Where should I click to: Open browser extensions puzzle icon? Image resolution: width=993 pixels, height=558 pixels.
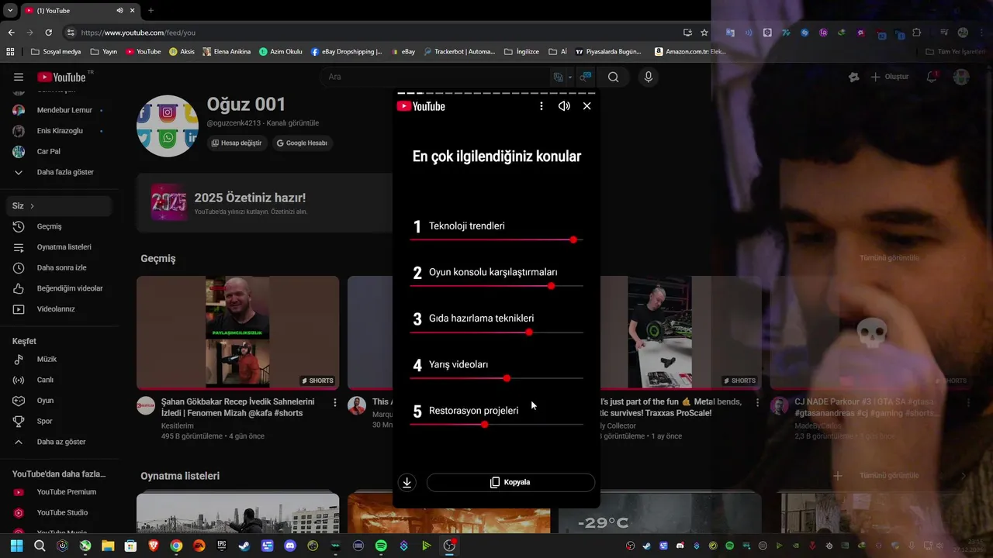(916, 33)
